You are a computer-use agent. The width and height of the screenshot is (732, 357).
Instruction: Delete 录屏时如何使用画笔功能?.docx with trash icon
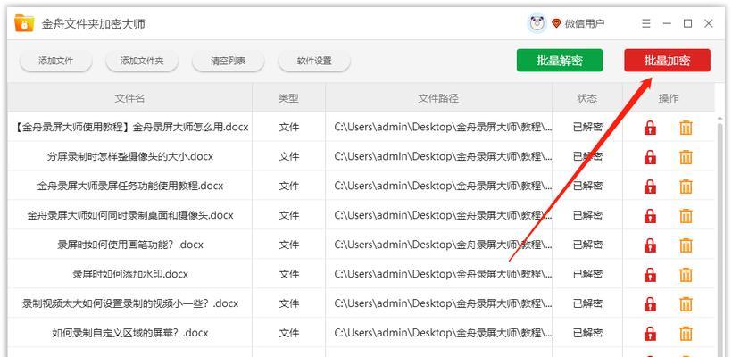(686, 245)
